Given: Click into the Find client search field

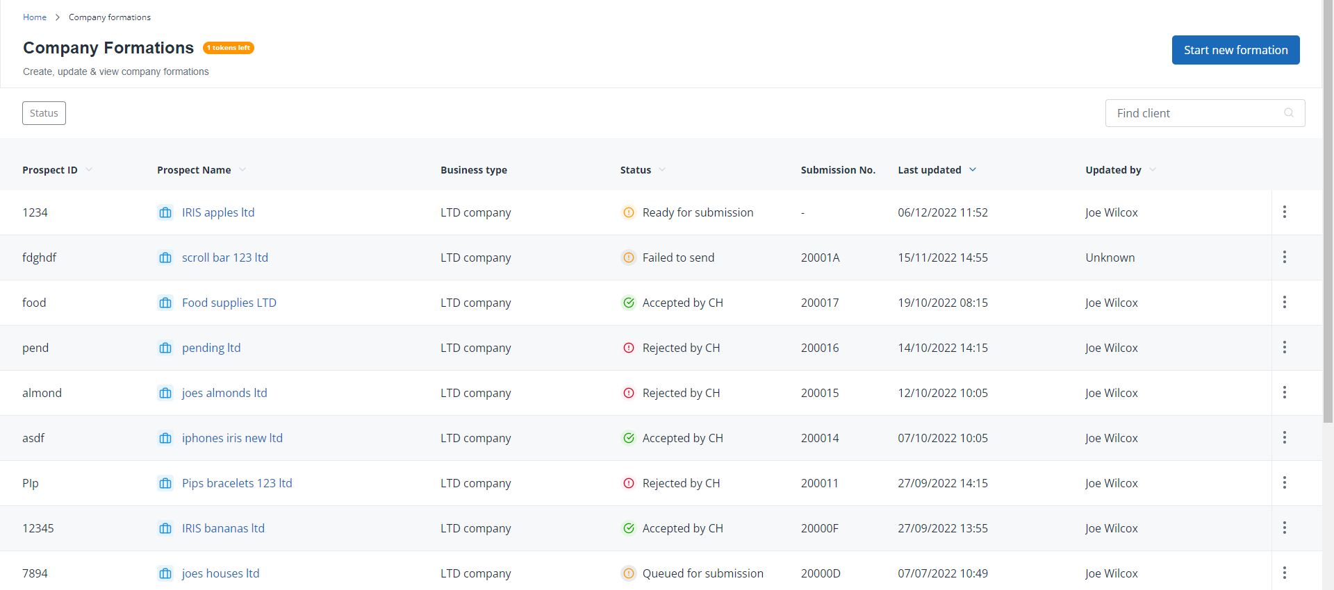Looking at the screenshot, I should coord(1195,113).
